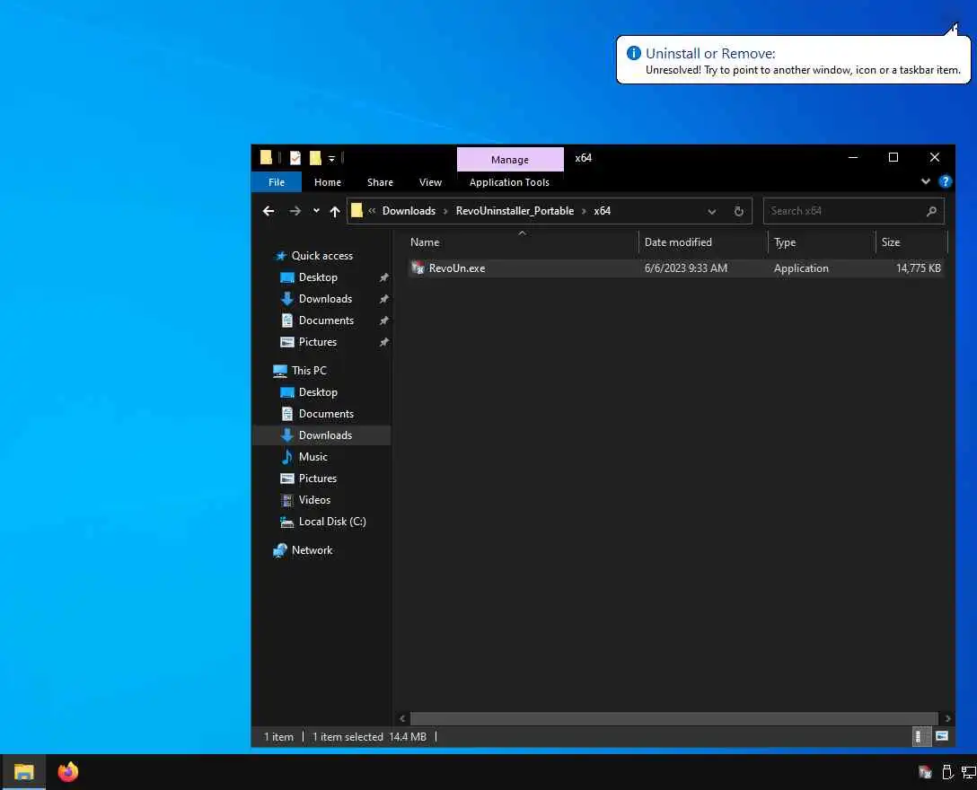Open Desktop under This PC

pyautogui.click(x=318, y=392)
